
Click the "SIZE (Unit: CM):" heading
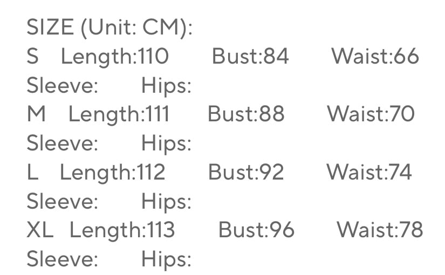click(x=109, y=28)
